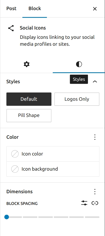
Task: Select the Styles half-circle tab icon
Action: point(79,64)
